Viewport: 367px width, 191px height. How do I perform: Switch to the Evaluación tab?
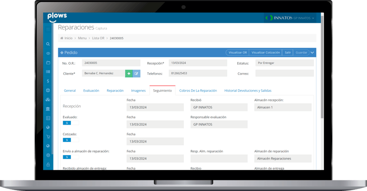91,91
